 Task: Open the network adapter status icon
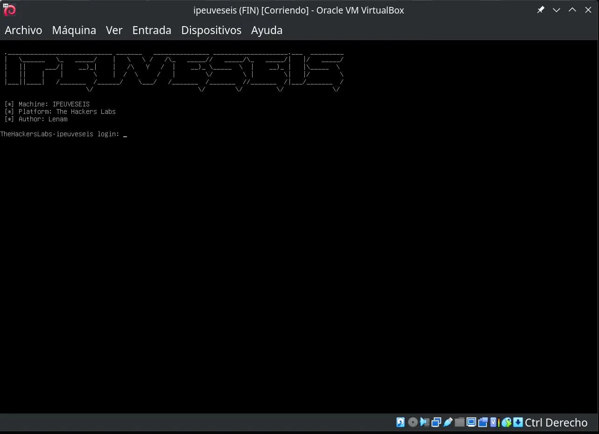(x=436, y=422)
